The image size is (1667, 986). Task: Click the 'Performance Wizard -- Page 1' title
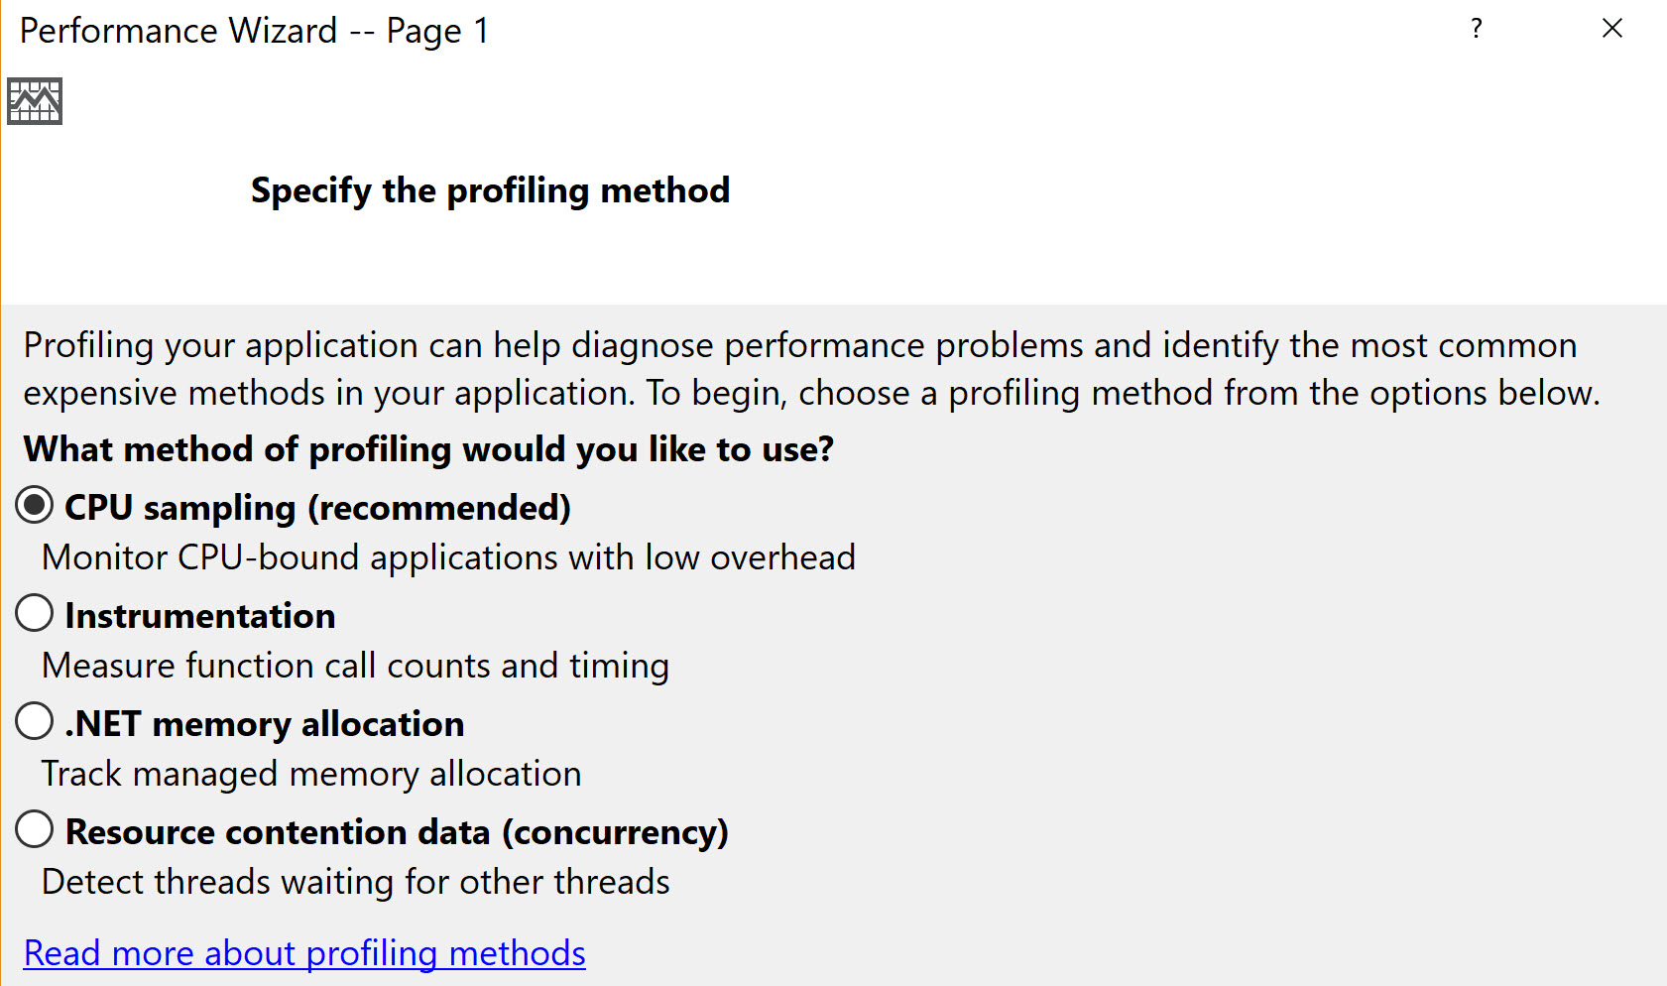tap(254, 31)
